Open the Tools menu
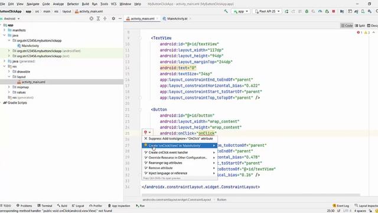The height and width of the screenshot is (213, 378). pos(104,4)
